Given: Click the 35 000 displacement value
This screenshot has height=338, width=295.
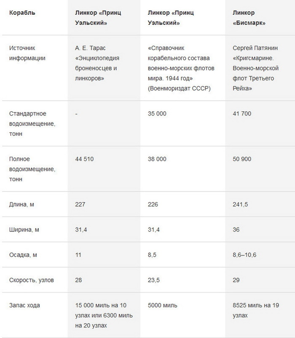Looking at the screenshot, I should tap(157, 114).
